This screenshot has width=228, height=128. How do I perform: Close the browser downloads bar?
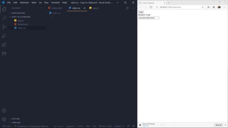(226, 125)
